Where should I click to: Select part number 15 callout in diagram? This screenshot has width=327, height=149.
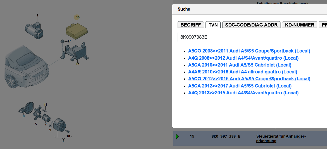pos(78,17)
